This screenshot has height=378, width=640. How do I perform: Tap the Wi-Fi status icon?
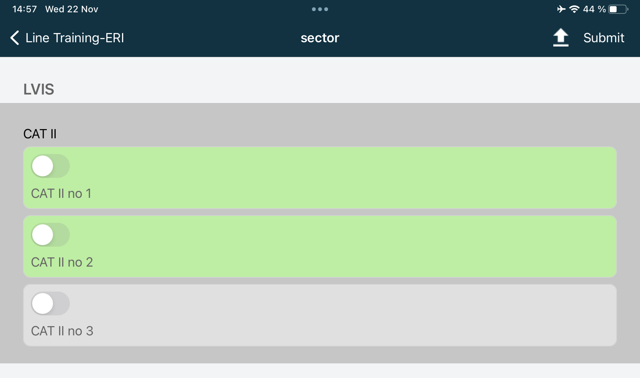(574, 9)
